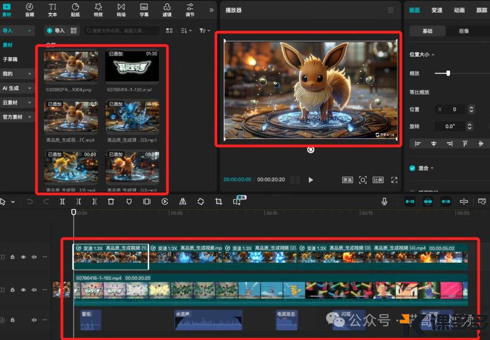This screenshot has height=340, width=490.
Task: Open the 转场 transitions panel
Action: [121, 10]
